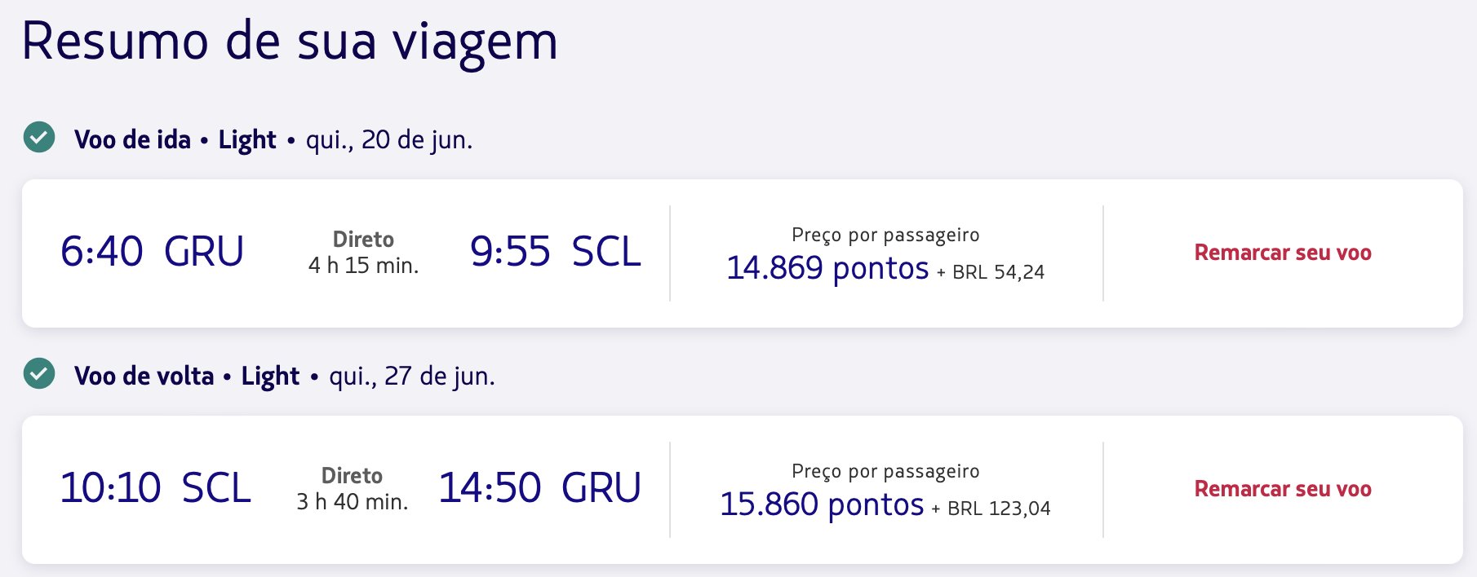The width and height of the screenshot is (1477, 577).
Task: Click the Voo de ida heading
Action: (x=132, y=139)
